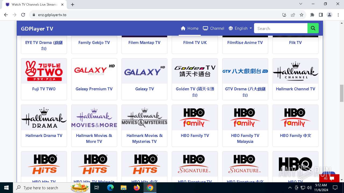Click the HBO Family TV Malaysia title
The image size is (344, 193).
(245, 139)
